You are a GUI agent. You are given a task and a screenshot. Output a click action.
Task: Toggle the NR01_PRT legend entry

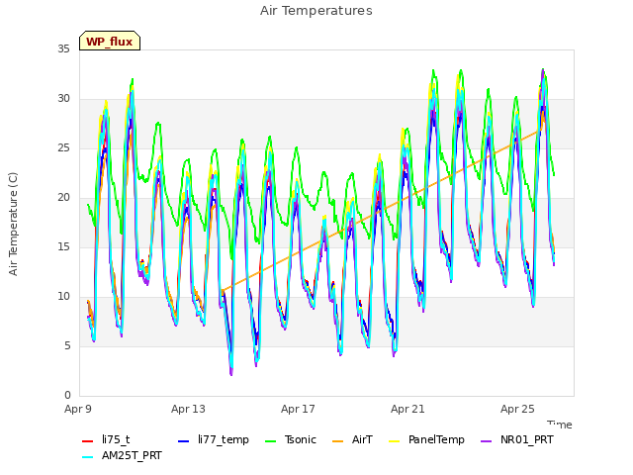pyautogui.click(x=517, y=439)
